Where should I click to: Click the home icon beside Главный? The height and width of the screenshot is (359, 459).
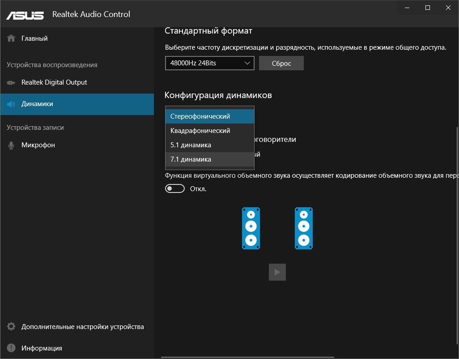click(x=12, y=38)
